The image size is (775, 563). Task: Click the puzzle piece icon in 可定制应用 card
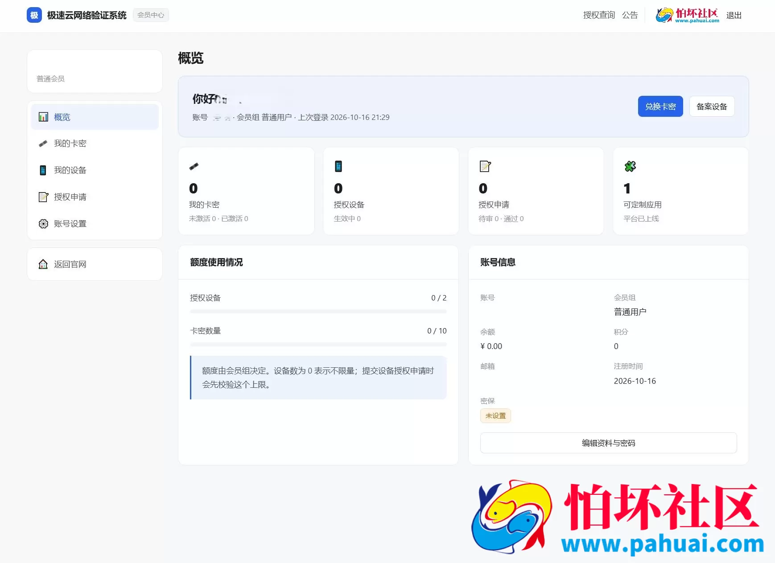[x=630, y=166]
